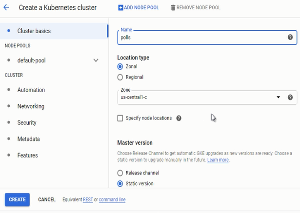Screen dimensions: 300x213
Task: Enable Specify node locations checkbox
Action: (120, 118)
